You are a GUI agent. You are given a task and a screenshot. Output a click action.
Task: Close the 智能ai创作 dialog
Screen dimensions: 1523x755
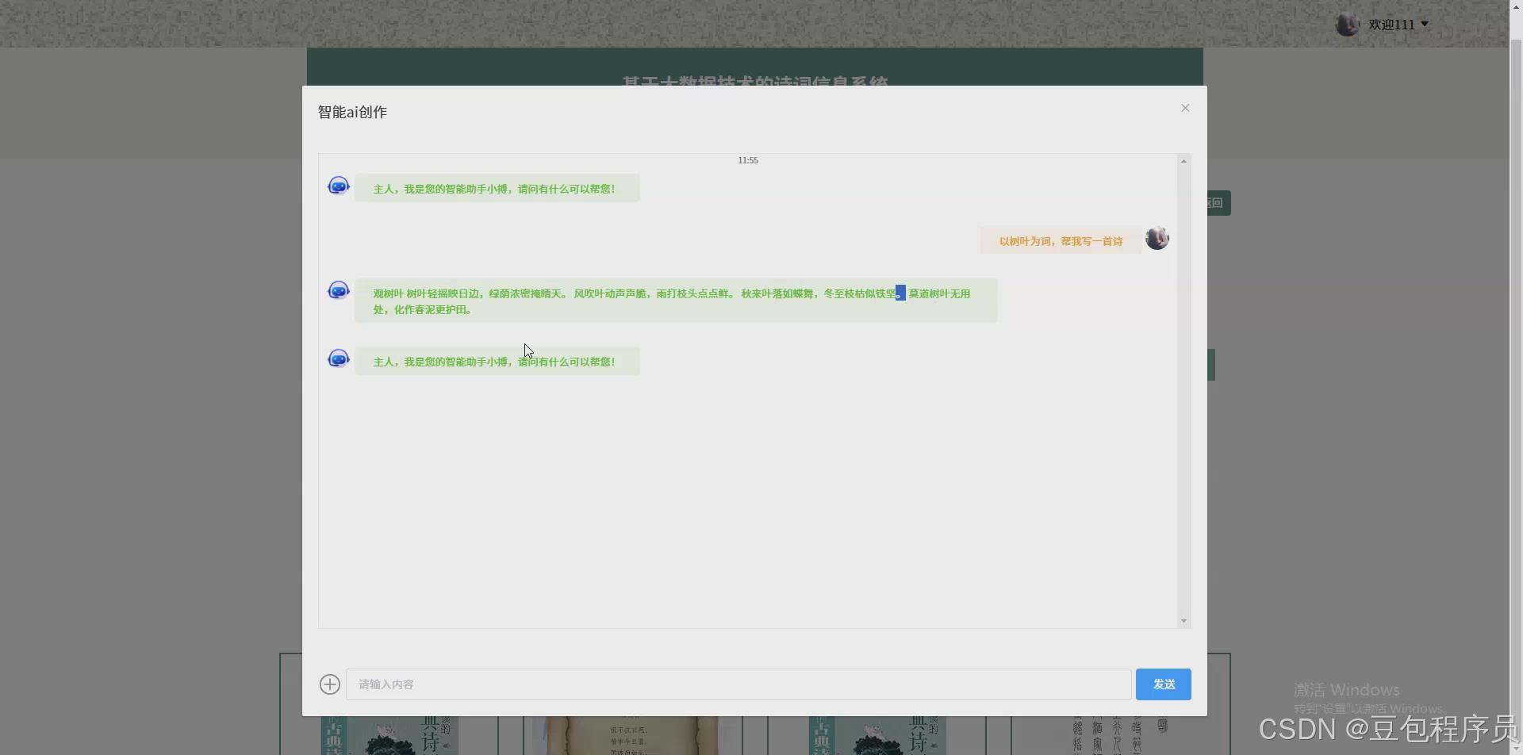pyautogui.click(x=1185, y=108)
